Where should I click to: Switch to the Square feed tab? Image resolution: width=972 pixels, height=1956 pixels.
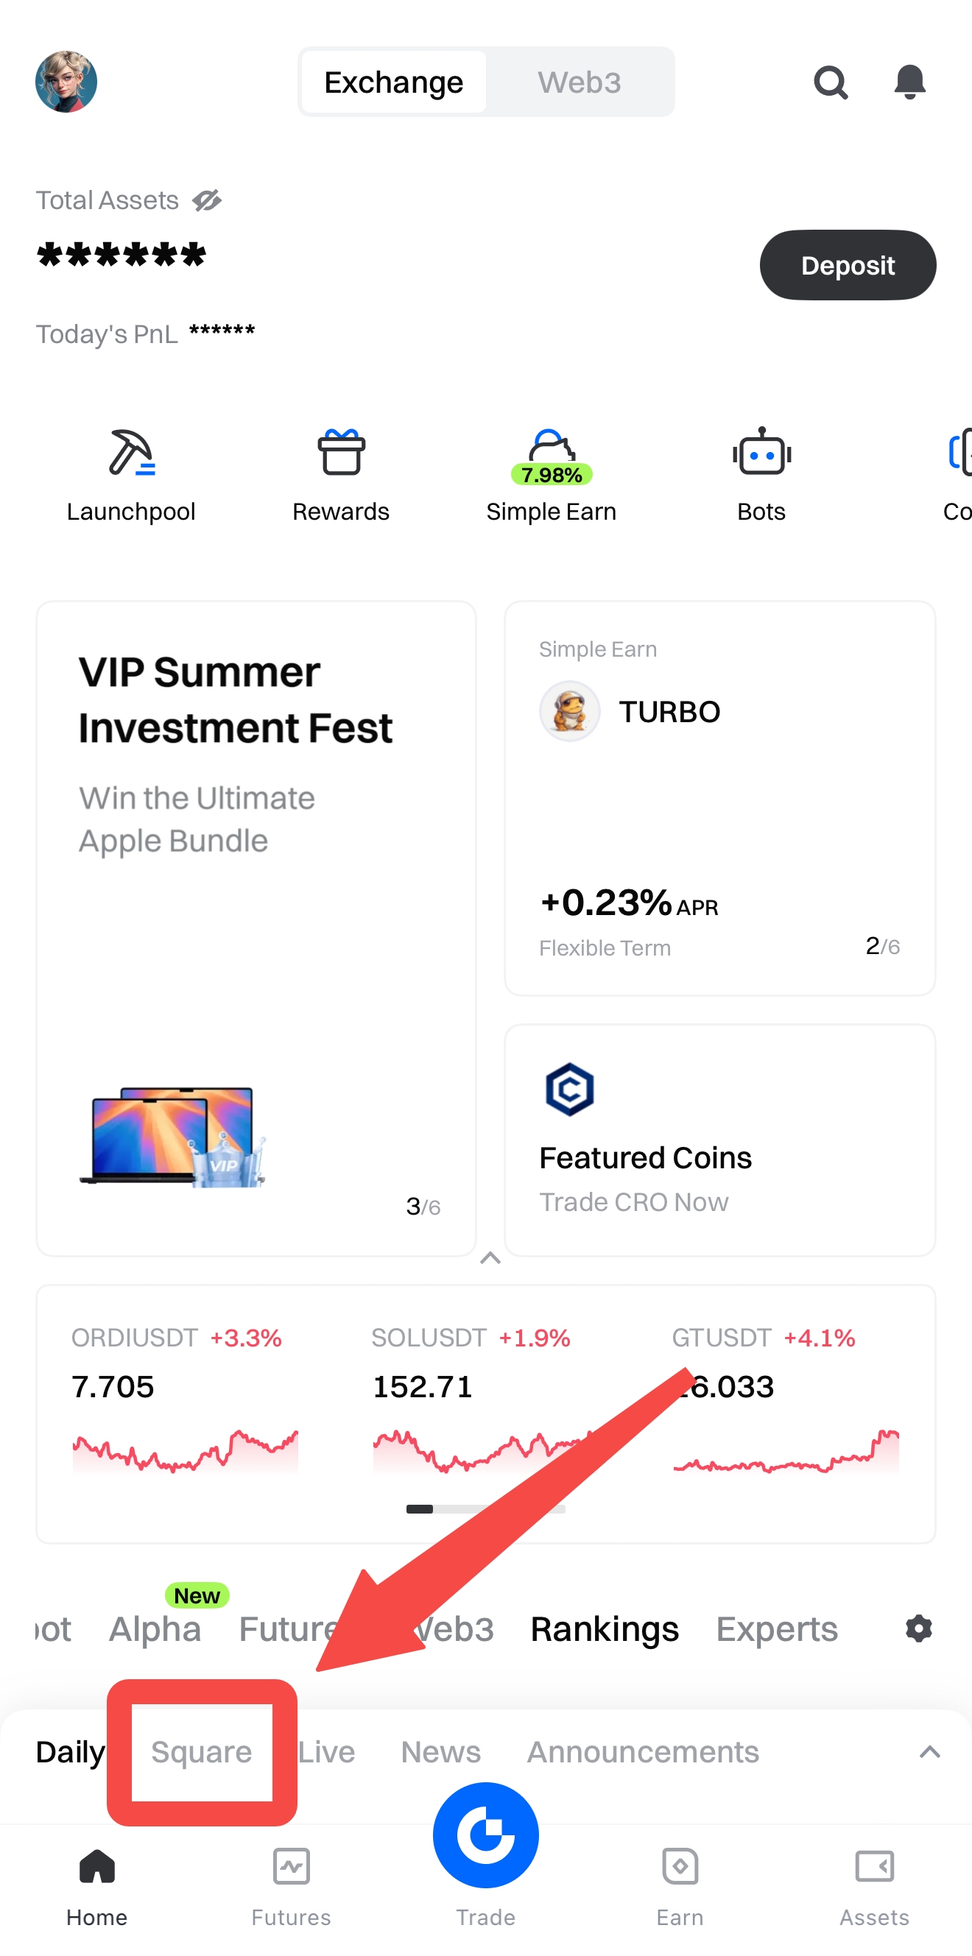pyautogui.click(x=201, y=1752)
